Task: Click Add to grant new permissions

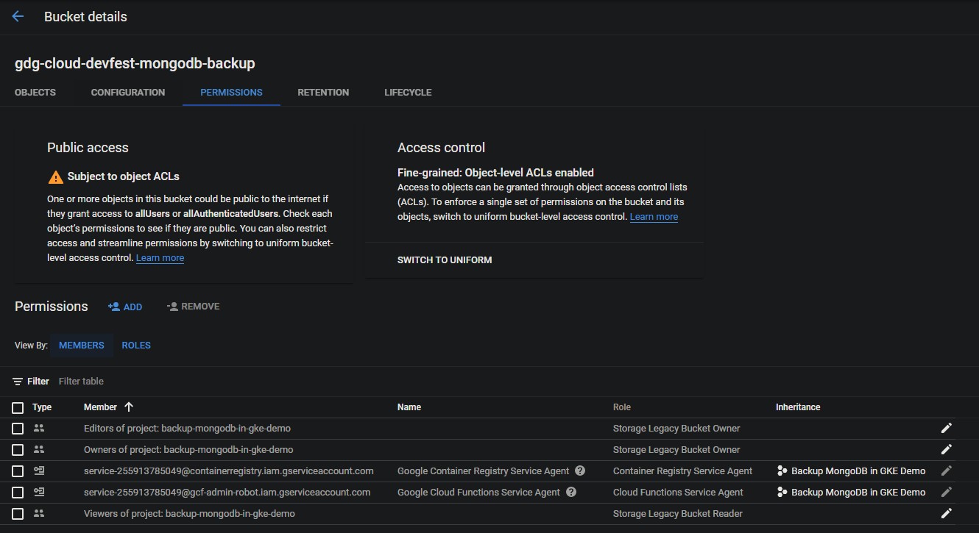Action: [125, 307]
